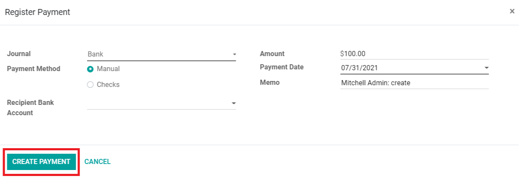Click the Journal field label
Screen dimensions: 519x179
(19, 54)
